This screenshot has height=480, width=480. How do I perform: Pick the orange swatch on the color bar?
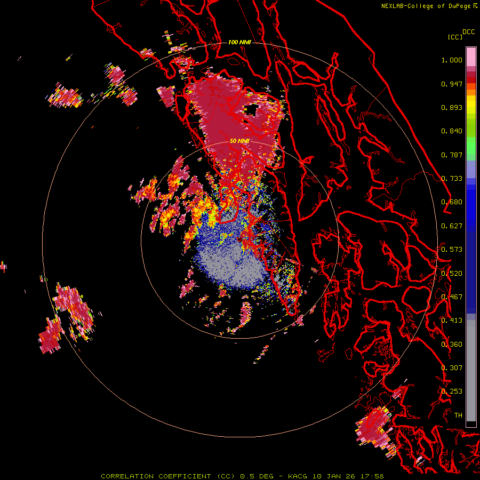[x=471, y=92]
